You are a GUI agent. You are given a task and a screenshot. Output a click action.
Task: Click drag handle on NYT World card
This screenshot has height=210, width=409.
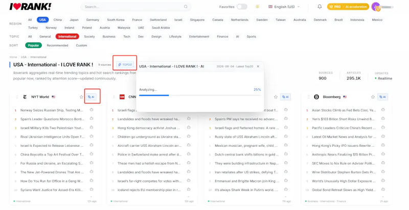coord(17,97)
